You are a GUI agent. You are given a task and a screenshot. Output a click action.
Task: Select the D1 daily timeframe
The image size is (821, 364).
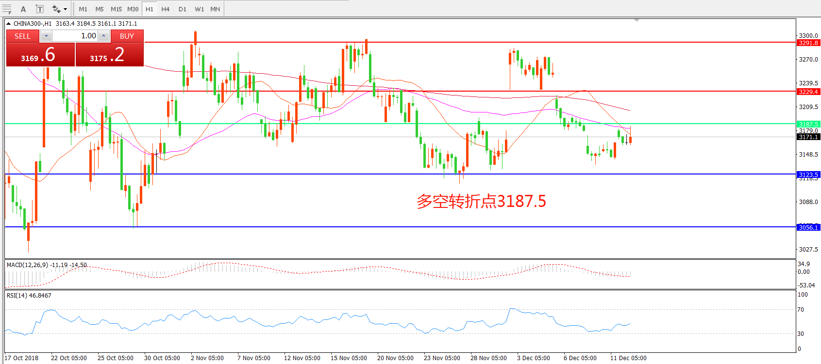point(182,9)
